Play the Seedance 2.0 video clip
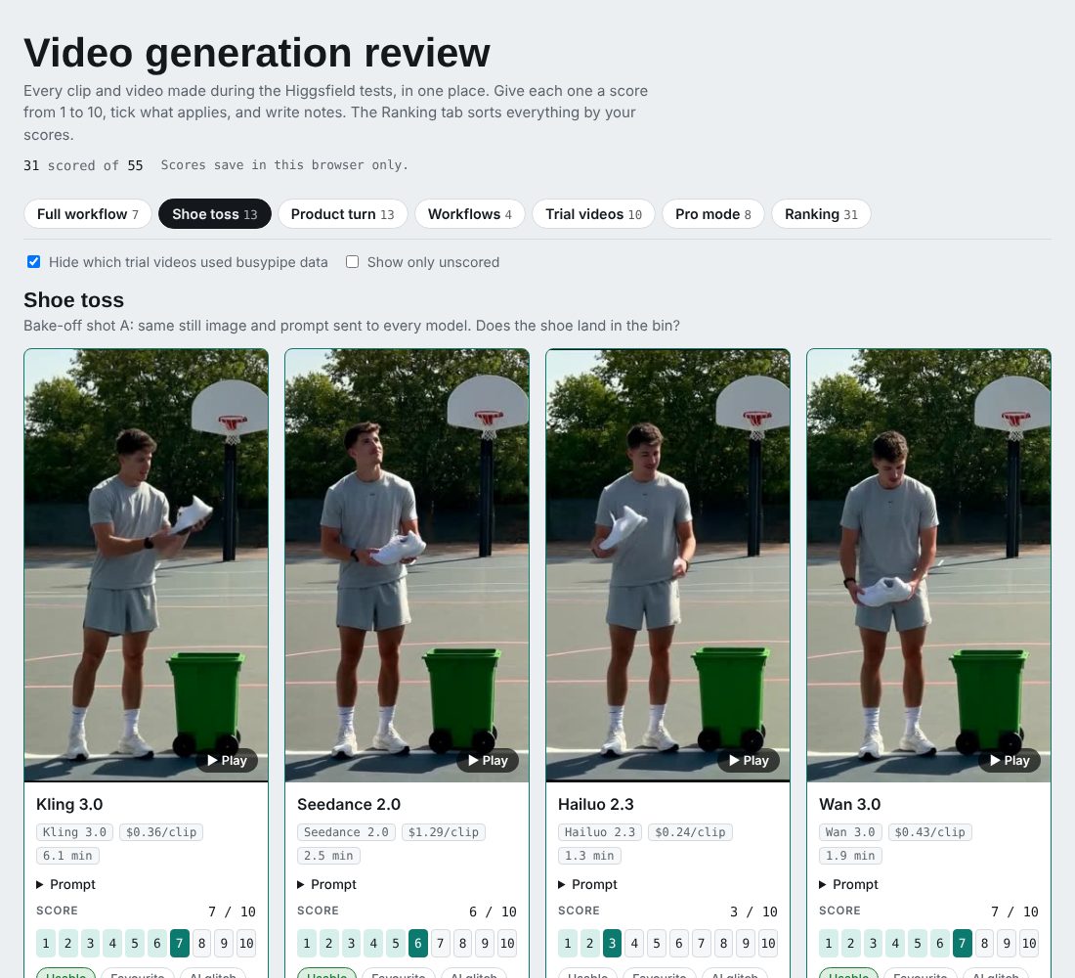 [488, 761]
